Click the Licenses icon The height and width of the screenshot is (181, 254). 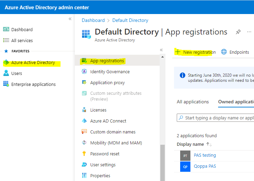pyautogui.click(x=84, y=110)
